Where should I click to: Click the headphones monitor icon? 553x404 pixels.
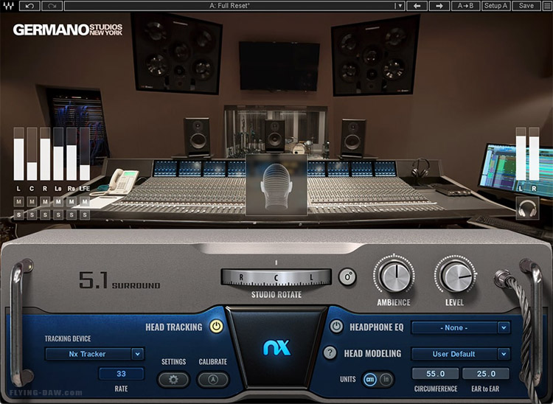pyautogui.click(x=527, y=208)
